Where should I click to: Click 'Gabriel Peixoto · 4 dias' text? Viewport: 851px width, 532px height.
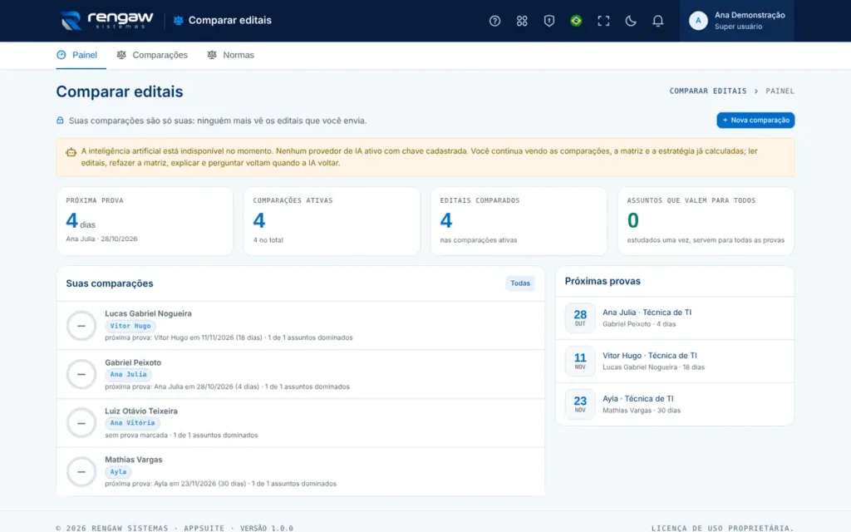pos(639,324)
